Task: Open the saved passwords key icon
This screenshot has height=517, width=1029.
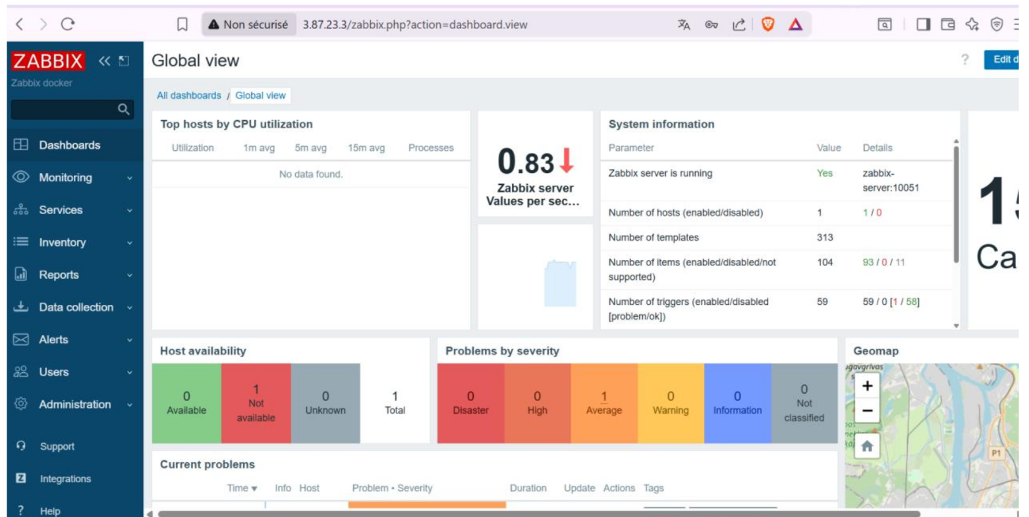Action: click(711, 25)
